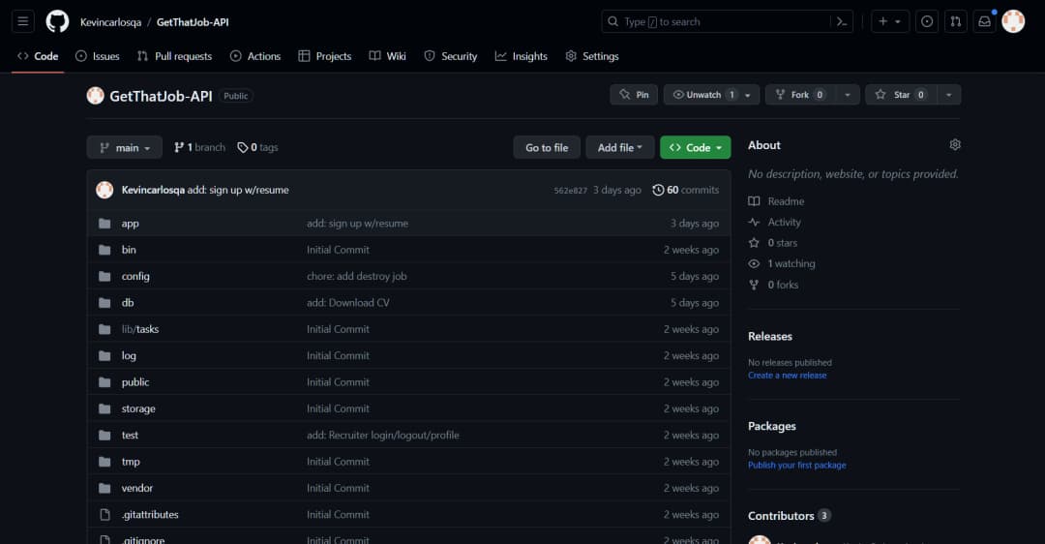1045x544 pixels.
Task: Switch to the Settings tab
Action: pyautogui.click(x=592, y=56)
